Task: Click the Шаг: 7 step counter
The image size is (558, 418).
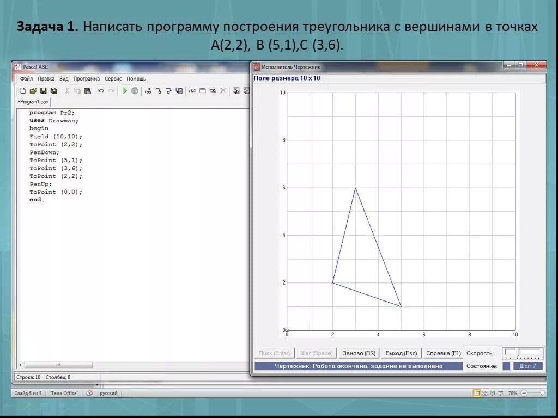Action: tap(528, 366)
